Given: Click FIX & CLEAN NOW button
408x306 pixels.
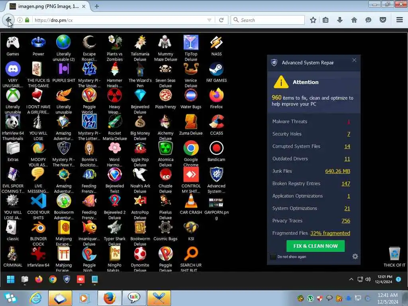Looking at the screenshot, I should (316, 246).
